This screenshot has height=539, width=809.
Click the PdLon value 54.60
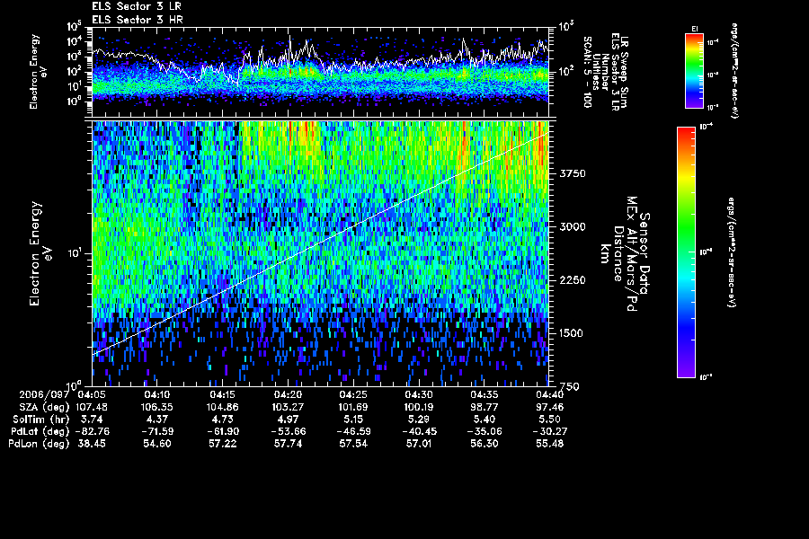coord(156,444)
